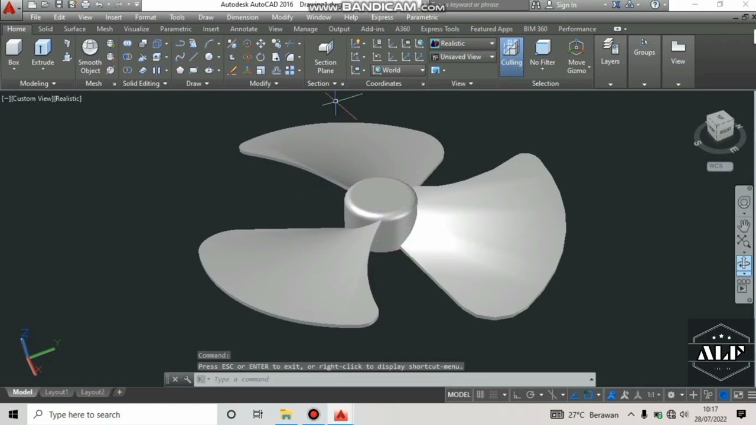The width and height of the screenshot is (756, 425).
Task: Open the Realistic visual style dropdown
Action: (x=463, y=44)
